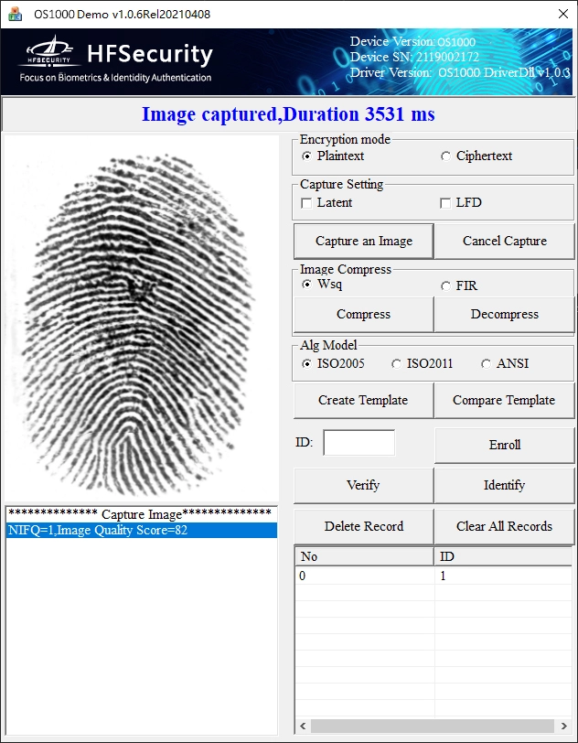Image resolution: width=578 pixels, height=743 pixels.
Task: Click the Compress button
Action: (x=363, y=314)
